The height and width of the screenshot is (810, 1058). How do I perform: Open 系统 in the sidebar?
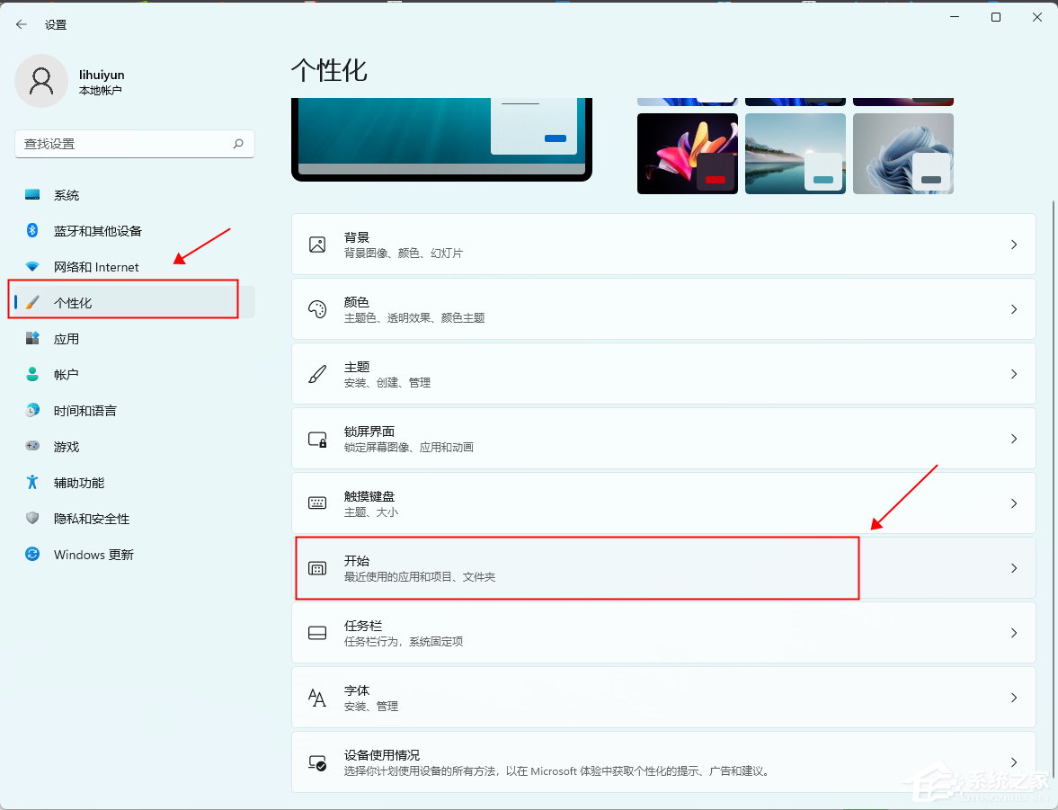[x=135, y=195]
